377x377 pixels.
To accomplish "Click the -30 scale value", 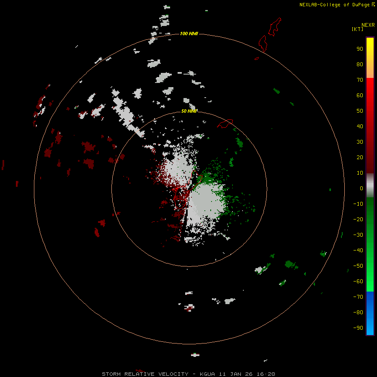I will 358,235.
